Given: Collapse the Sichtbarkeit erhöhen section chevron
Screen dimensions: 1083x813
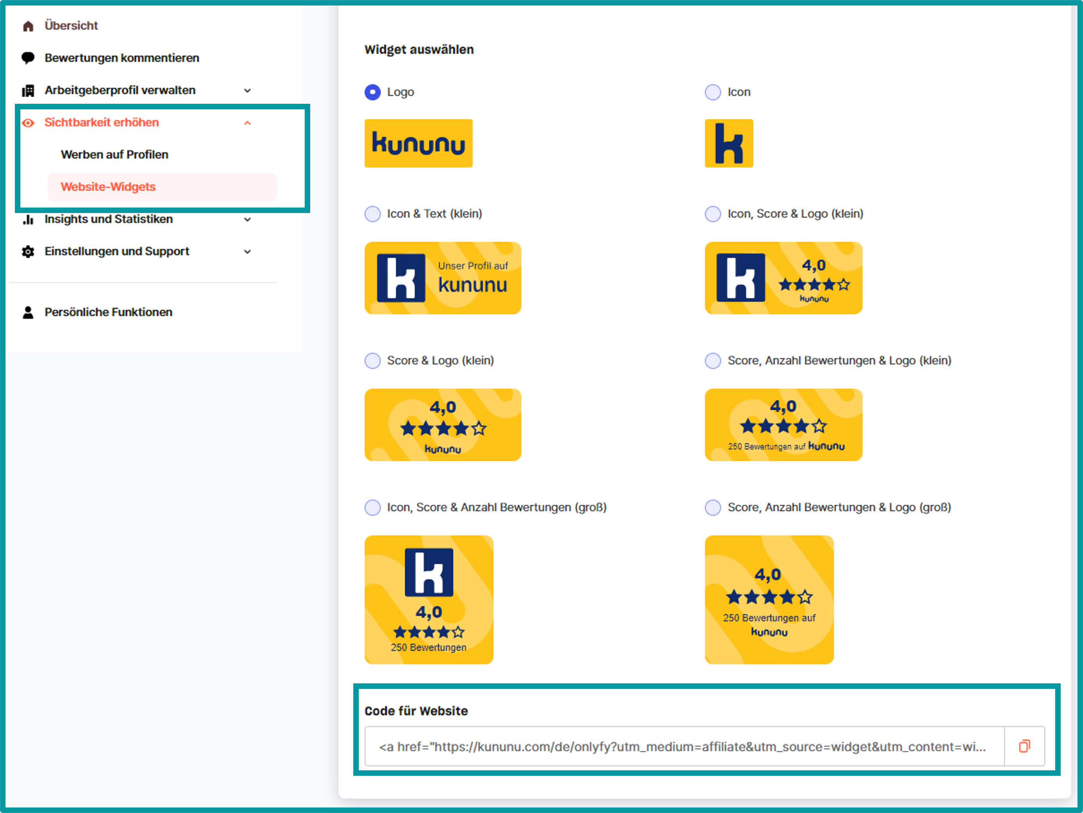Looking at the screenshot, I should pos(247,123).
